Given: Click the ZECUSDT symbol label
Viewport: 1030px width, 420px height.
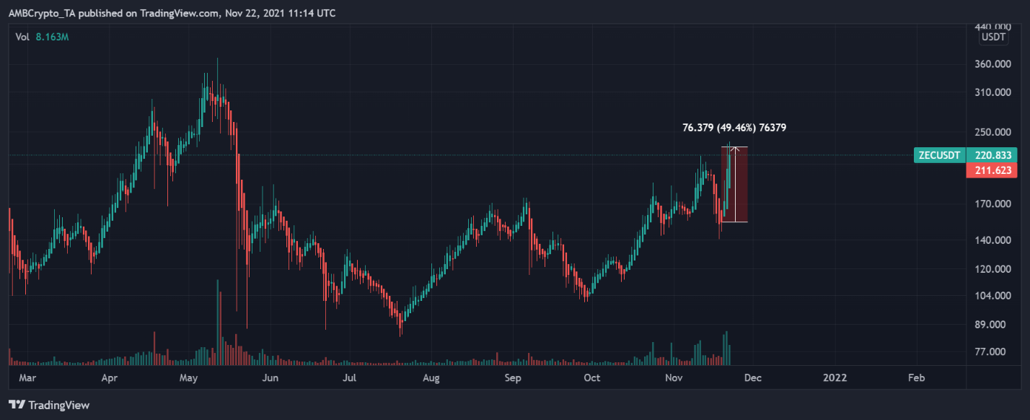Looking at the screenshot, I should pos(938,155).
